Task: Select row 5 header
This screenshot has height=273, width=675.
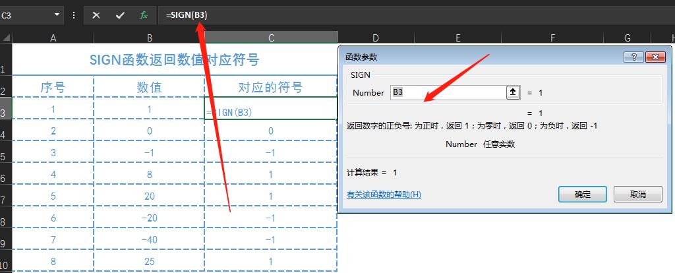Action: (5, 152)
